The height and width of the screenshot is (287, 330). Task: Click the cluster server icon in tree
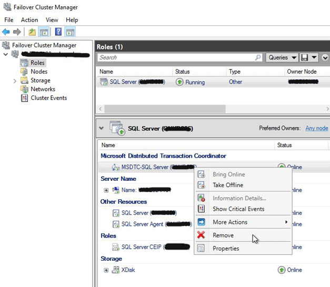click(15, 54)
